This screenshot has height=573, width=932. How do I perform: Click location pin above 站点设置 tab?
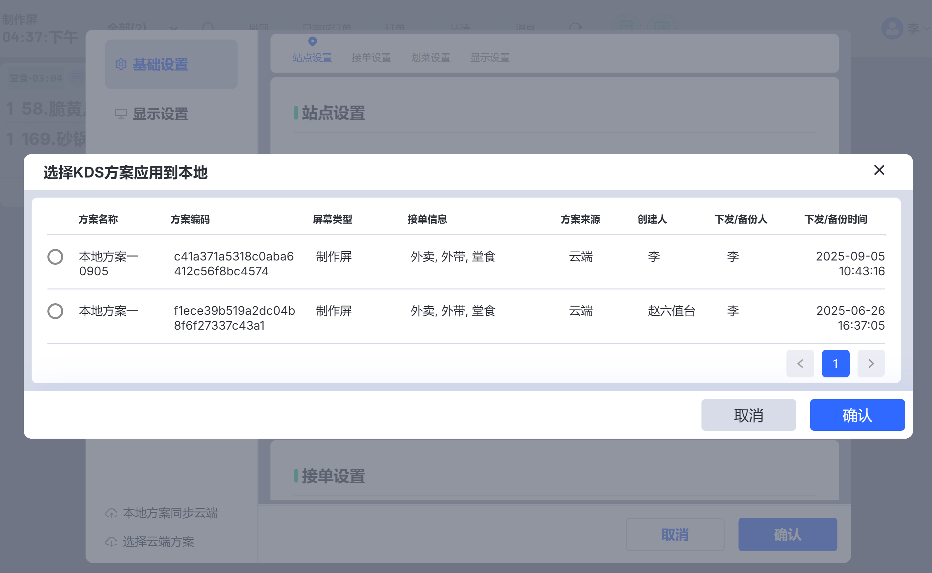click(x=312, y=41)
